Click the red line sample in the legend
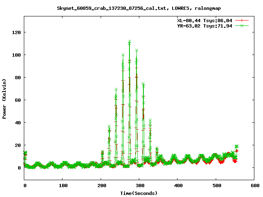The image size is (263, 197). pyautogui.click(x=242, y=21)
